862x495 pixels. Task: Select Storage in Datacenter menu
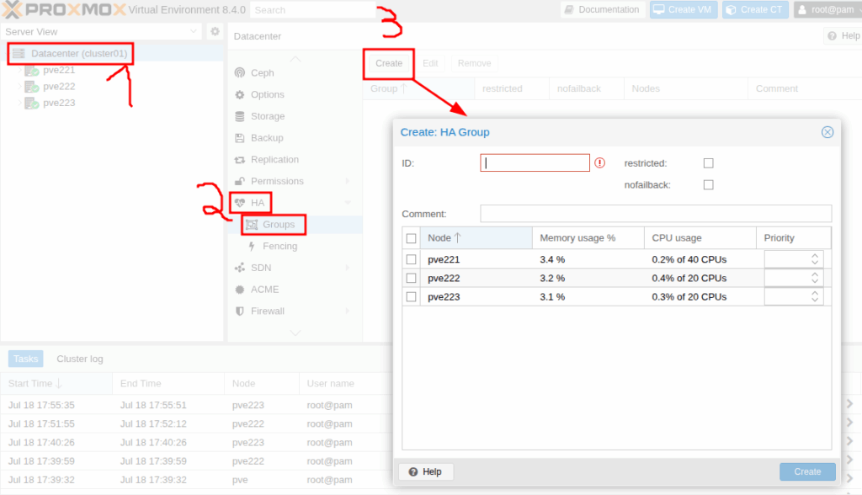295,116
